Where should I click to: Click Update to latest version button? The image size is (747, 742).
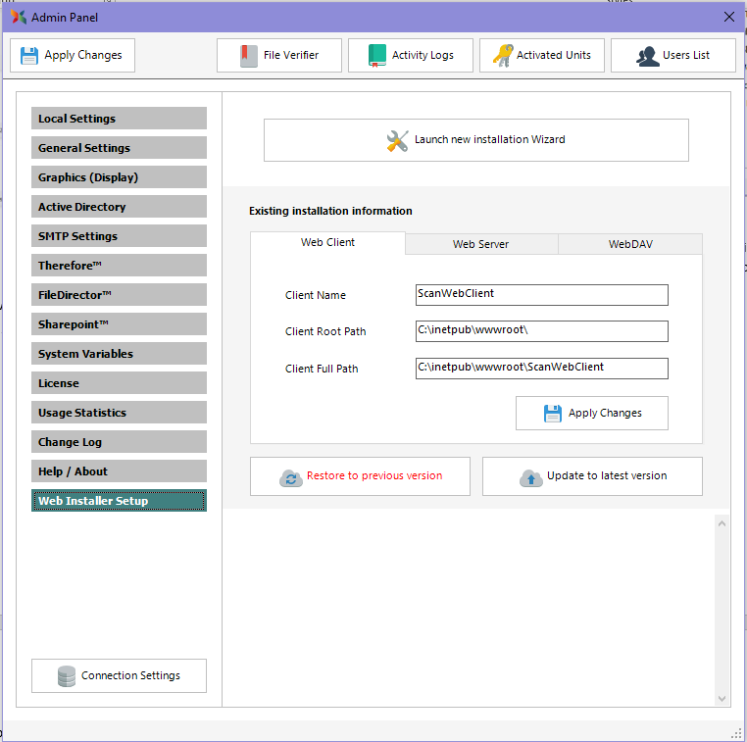click(x=592, y=476)
